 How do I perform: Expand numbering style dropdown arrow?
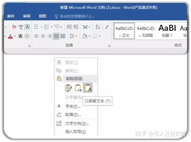tap(52, 27)
